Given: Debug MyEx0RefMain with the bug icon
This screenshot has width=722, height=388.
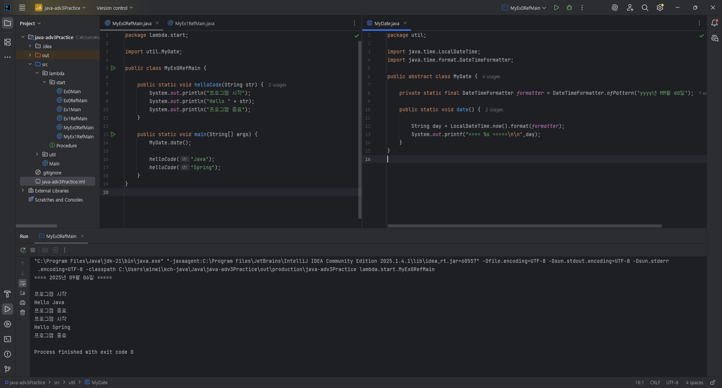Looking at the screenshot, I should pos(569,8).
